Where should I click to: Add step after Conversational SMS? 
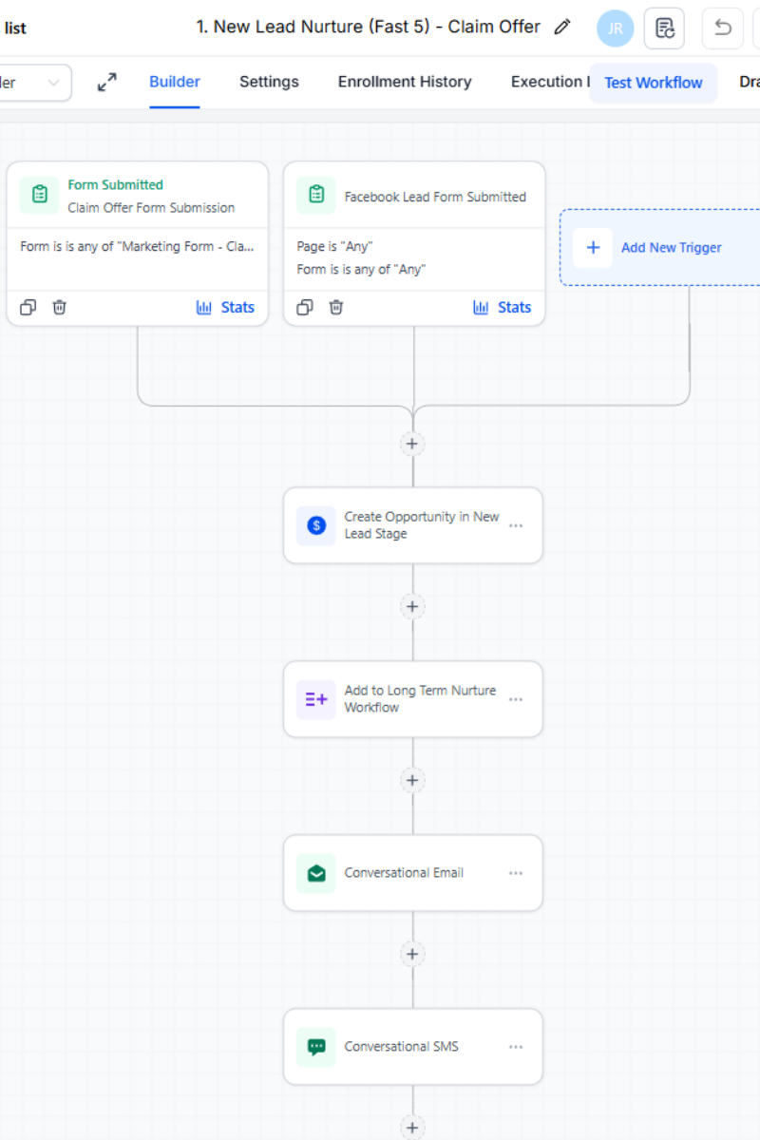tap(412, 1128)
